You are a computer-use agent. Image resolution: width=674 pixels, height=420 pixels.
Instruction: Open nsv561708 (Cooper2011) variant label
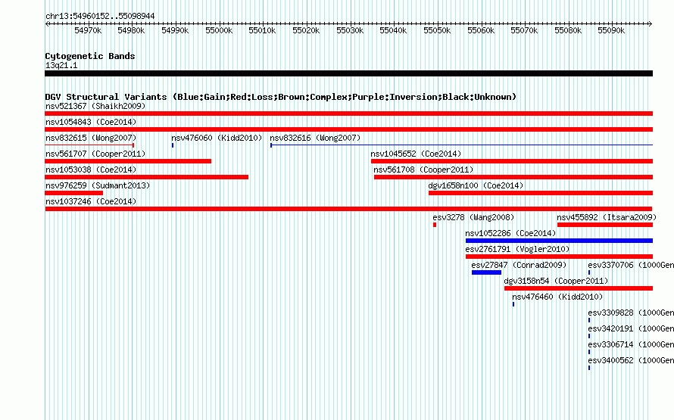coord(423,170)
